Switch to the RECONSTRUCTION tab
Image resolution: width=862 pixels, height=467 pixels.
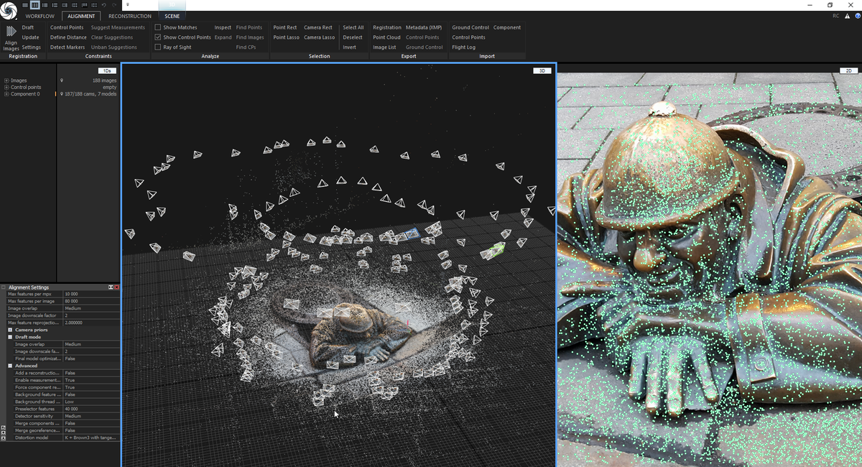pos(129,16)
